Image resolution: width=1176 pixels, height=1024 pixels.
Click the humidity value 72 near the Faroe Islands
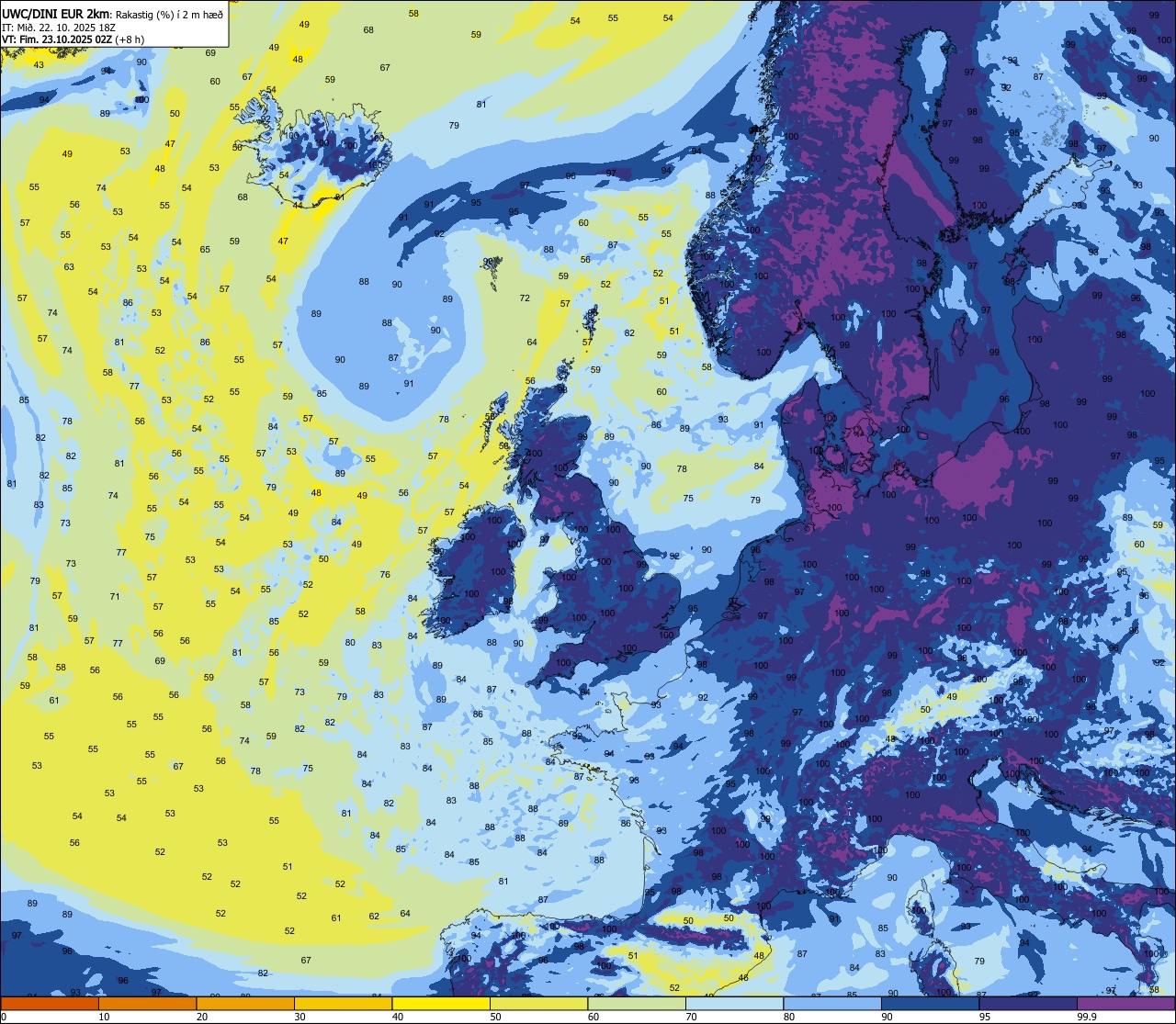click(525, 298)
